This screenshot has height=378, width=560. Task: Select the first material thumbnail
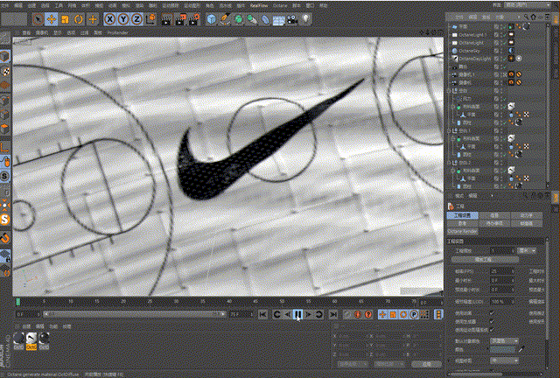pyautogui.click(x=18, y=340)
